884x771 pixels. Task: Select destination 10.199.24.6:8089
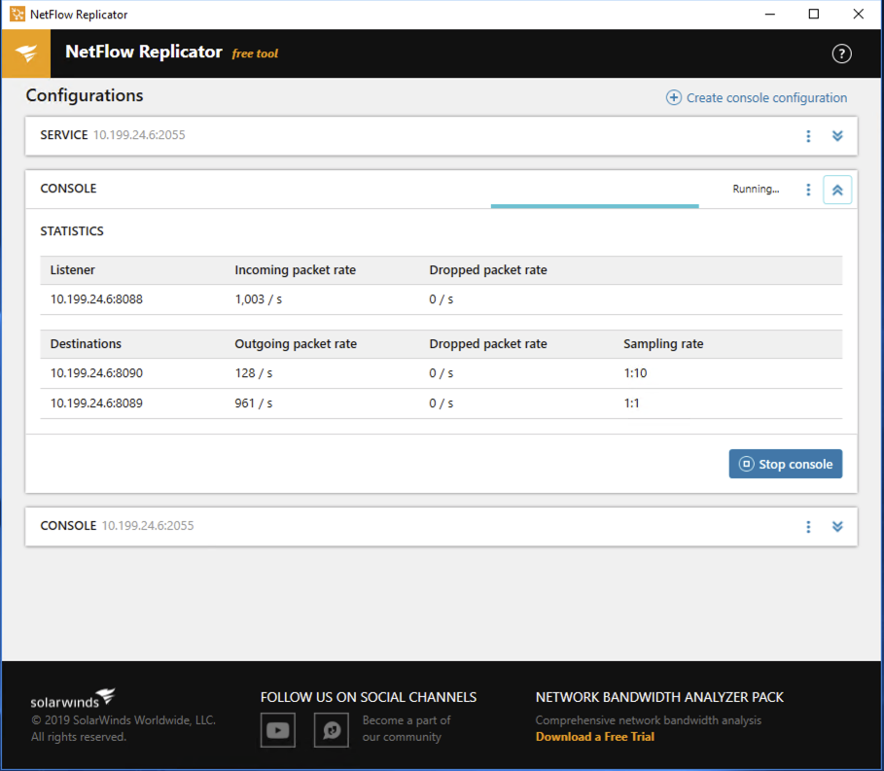pyautogui.click(x=96, y=403)
